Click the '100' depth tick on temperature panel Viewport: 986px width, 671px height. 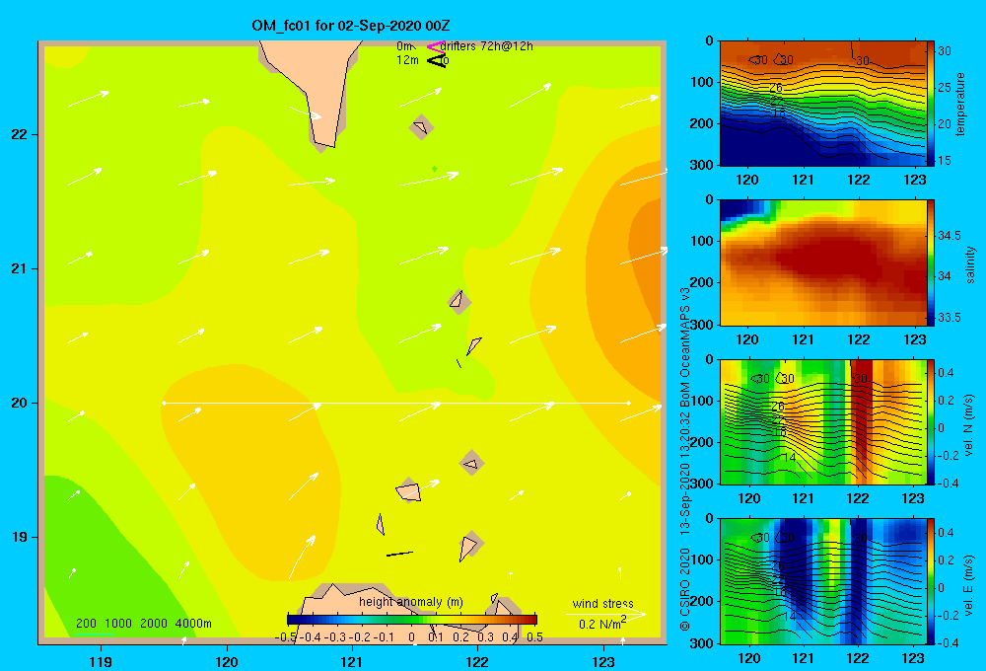click(x=702, y=82)
